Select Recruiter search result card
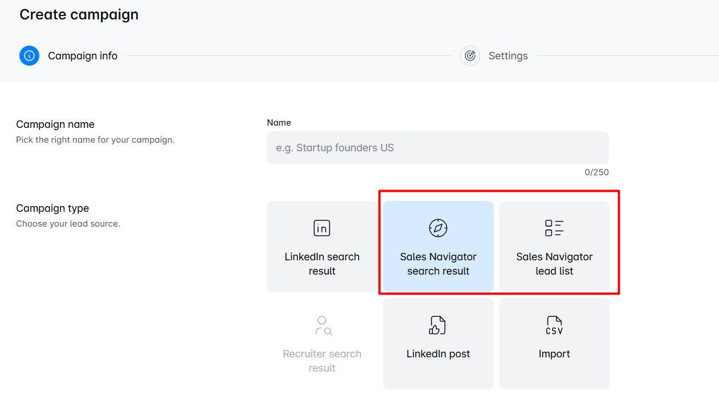 (322, 344)
